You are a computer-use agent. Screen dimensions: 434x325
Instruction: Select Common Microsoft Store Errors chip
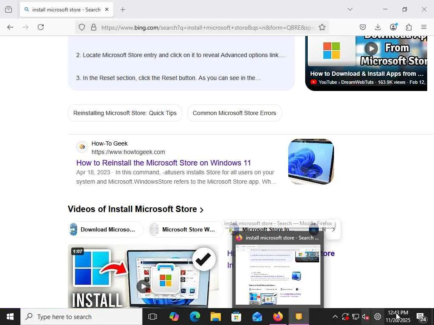[234, 113]
